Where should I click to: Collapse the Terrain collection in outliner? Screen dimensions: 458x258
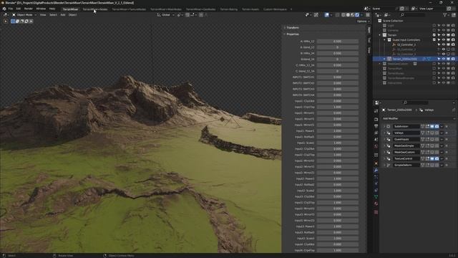[380, 35]
